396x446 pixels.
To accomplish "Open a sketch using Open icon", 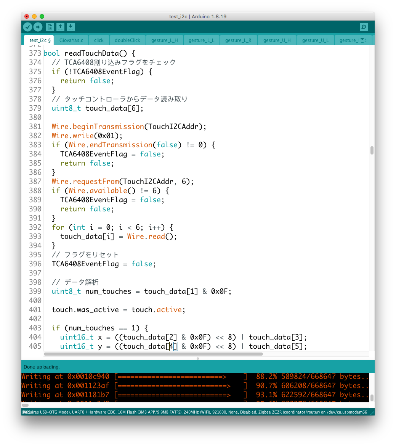I will [60, 27].
